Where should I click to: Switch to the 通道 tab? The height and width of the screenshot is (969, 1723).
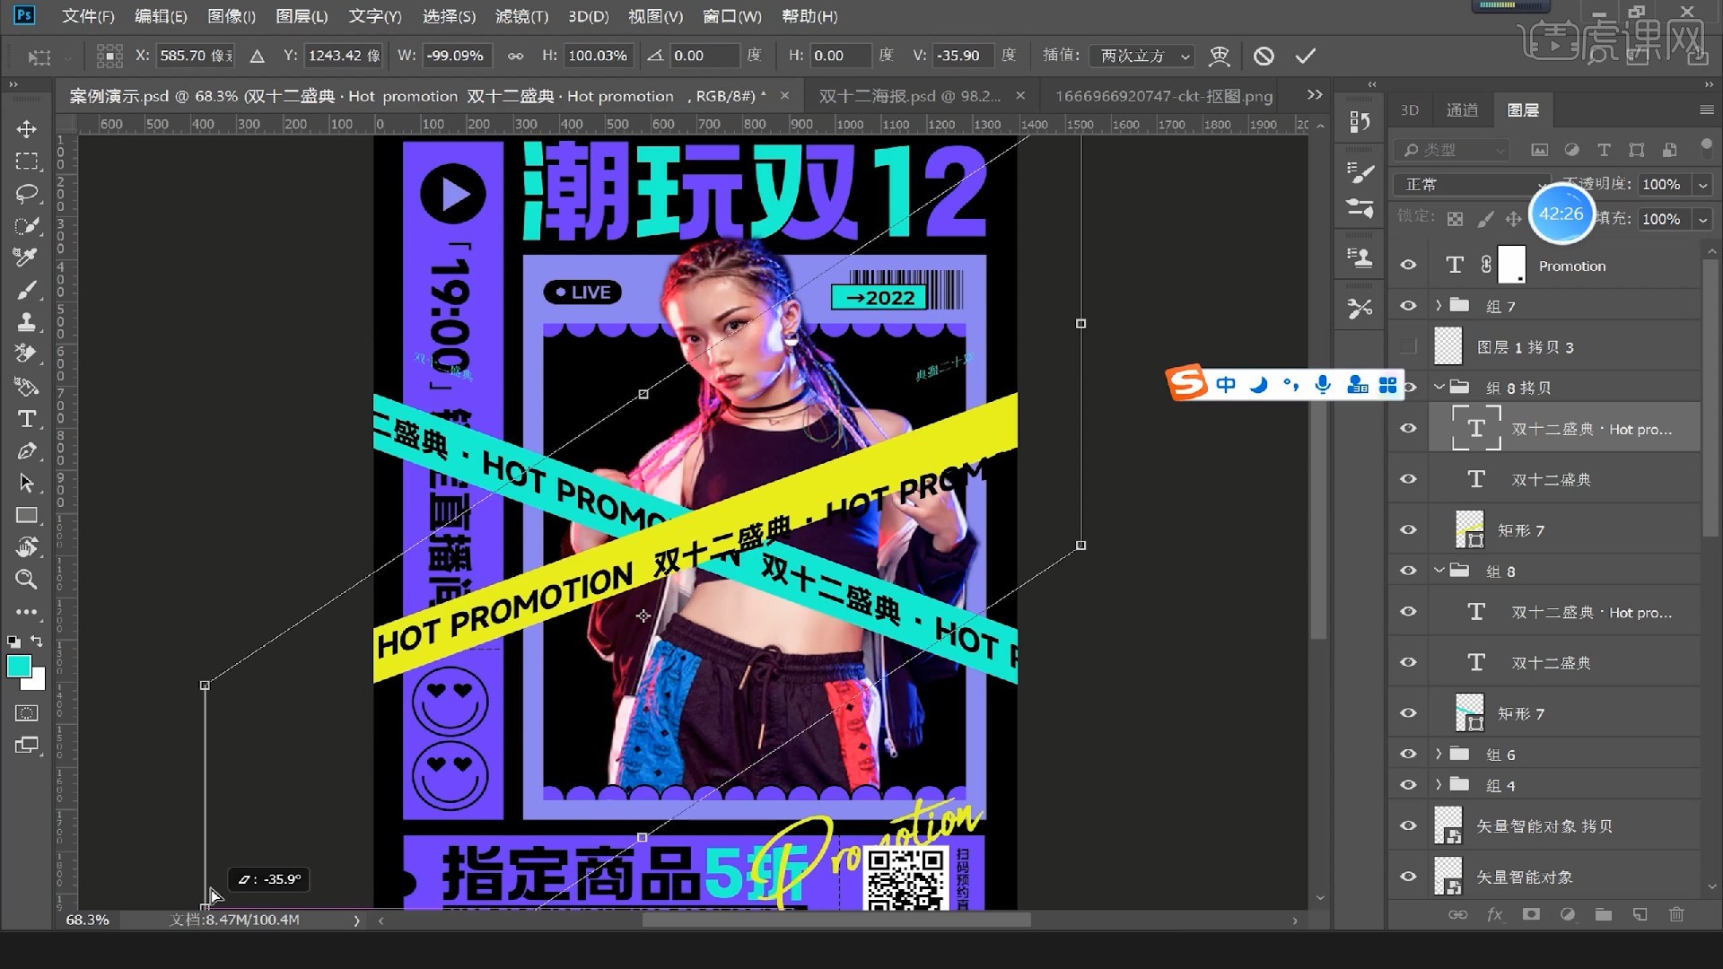[1462, 110]
